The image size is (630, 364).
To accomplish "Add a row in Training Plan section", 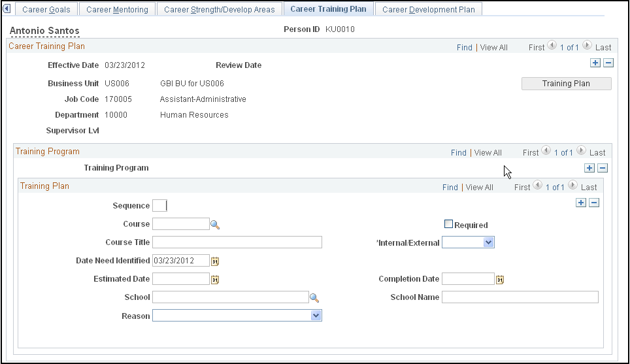I will tap(581, 203).
